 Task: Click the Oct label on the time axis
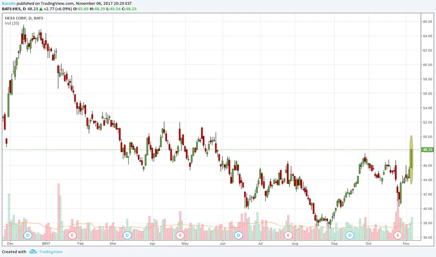coord(369,243)
